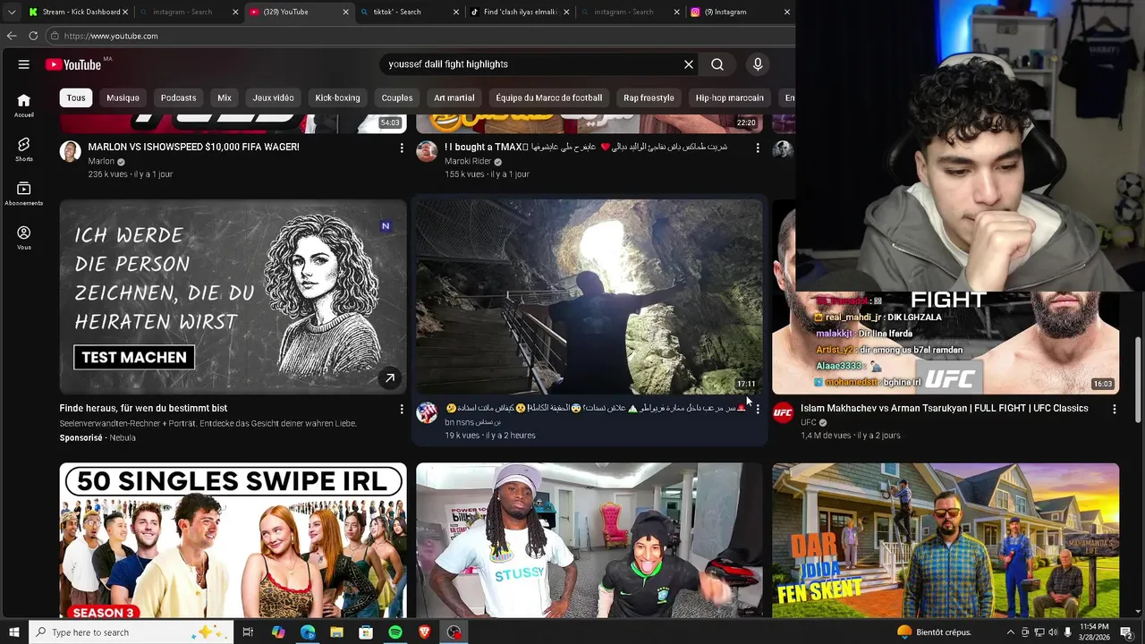Click the Windows taskbar search box

coord(130,632)
